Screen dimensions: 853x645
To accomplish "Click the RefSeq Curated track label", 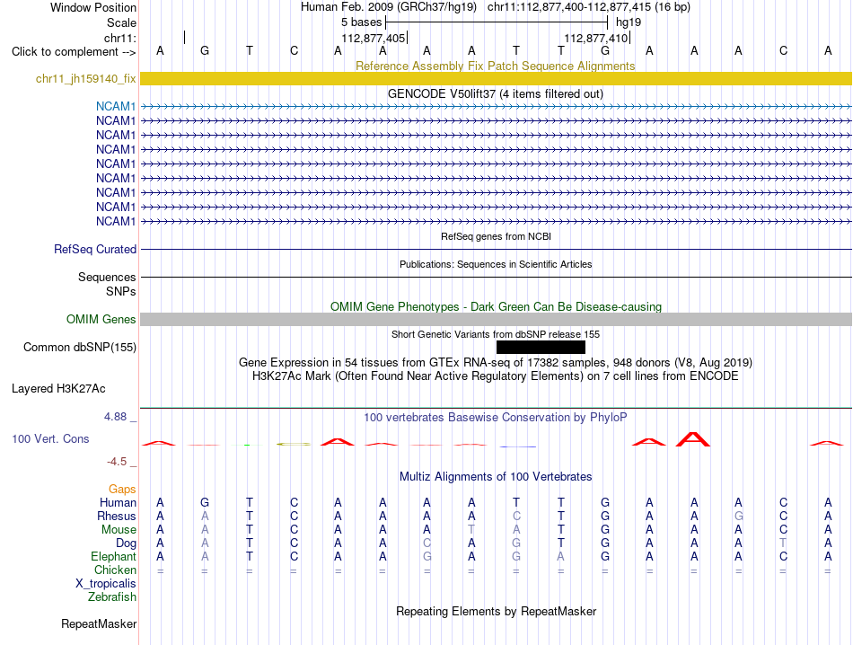I will click(94, 249).
